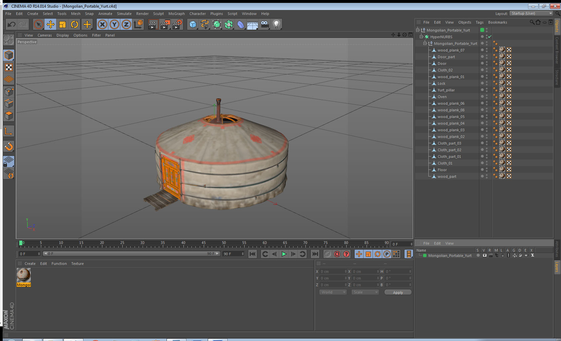Image resolution: width=561 pixels, height=341 pixels.
Task: Select the Mongol material thumbnail
Action: tap(24, 275)
